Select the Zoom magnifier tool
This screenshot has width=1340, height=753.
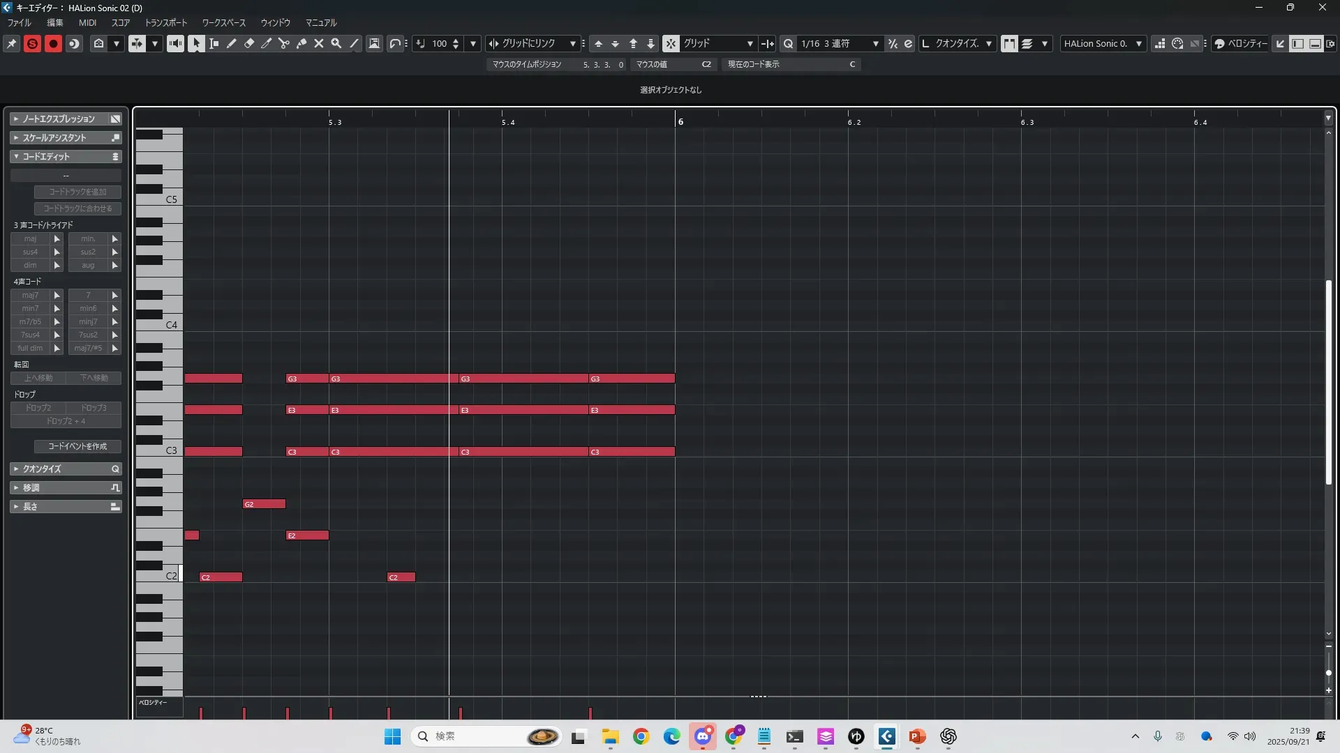[x=336, y=43]
